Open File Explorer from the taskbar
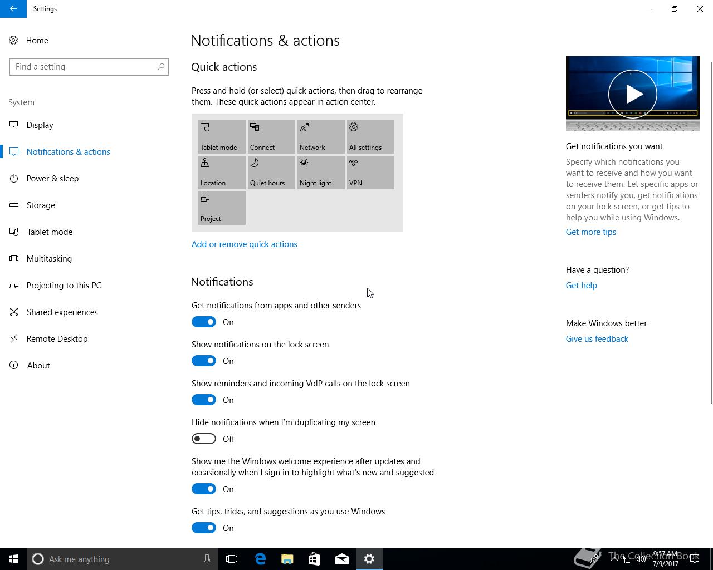 [x=287, y=559]
